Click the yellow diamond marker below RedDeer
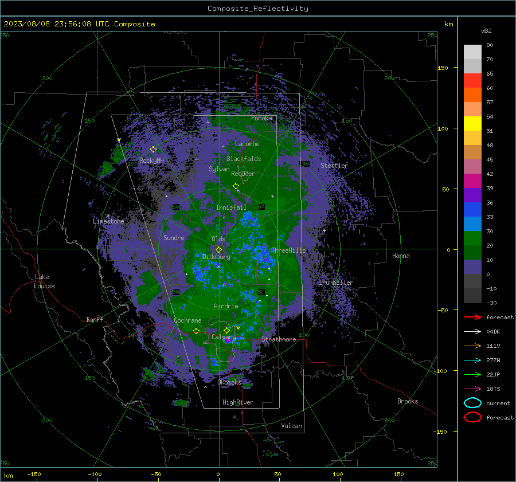Screen dimensions: 516x482 (236, 186)
